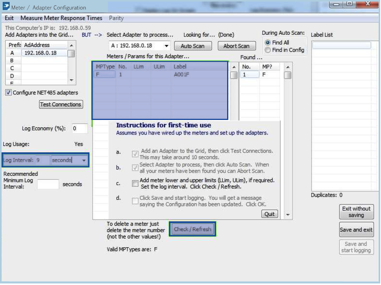
Task: Click Test Connections button
Action: [61, 105]
